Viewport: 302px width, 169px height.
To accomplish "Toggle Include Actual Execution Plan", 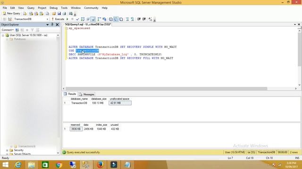I will [x=99, y=19].
